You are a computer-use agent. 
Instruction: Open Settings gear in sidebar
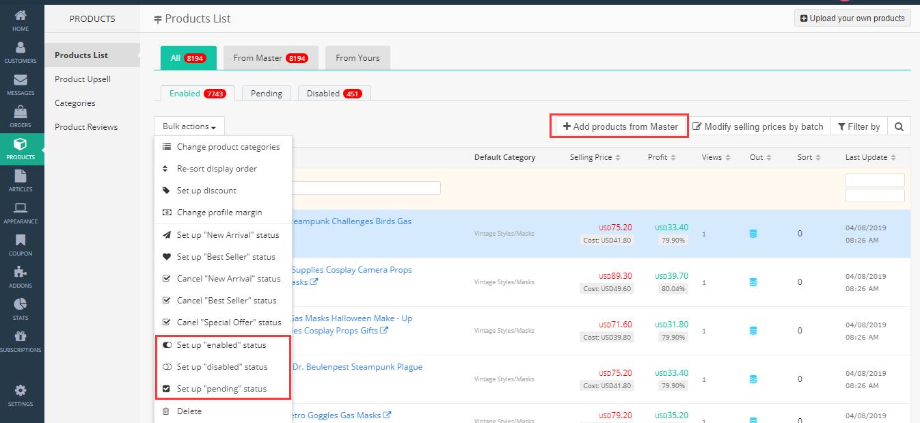point(21,395)
